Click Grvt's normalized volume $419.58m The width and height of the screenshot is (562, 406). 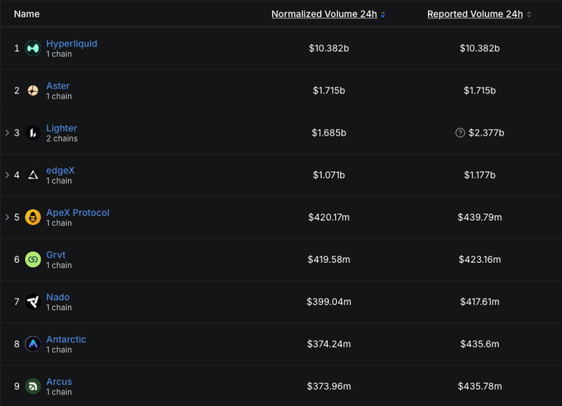coord(329,260)
